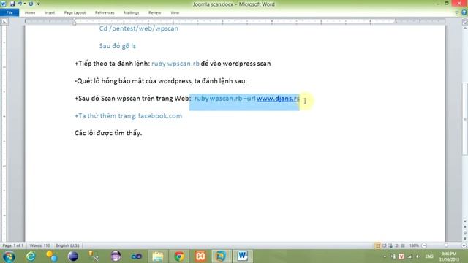Click the vertical scrollbar up arrow

[x=465, y=28]
